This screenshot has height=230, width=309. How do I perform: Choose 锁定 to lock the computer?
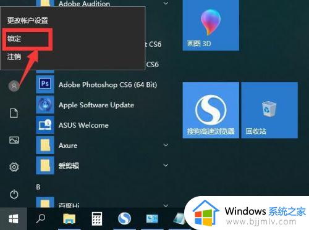[14, 38]
